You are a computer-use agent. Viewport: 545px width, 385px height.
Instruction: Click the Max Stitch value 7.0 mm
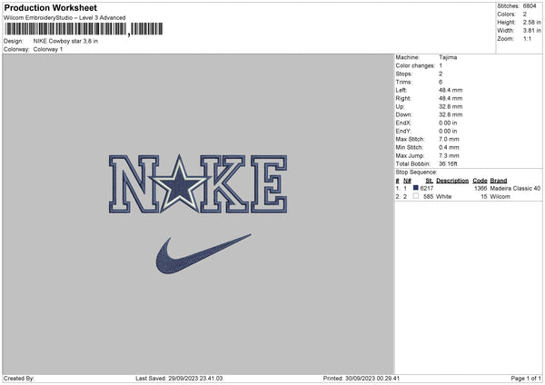click(449, 139)
